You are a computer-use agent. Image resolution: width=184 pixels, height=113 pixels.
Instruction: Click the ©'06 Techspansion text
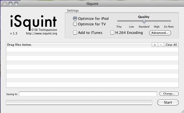[44, 30]
